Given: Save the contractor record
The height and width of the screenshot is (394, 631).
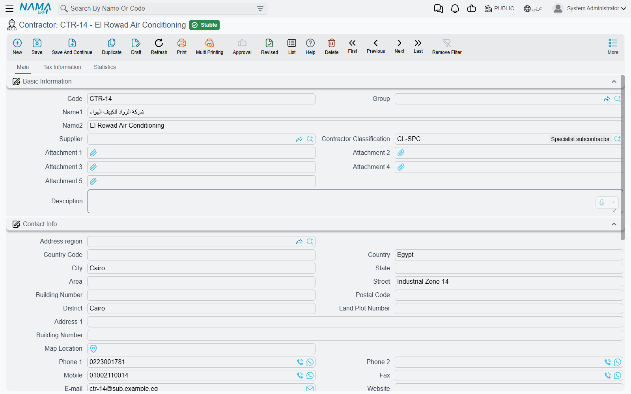Looking at the screenshot, I should pos(37,46).
